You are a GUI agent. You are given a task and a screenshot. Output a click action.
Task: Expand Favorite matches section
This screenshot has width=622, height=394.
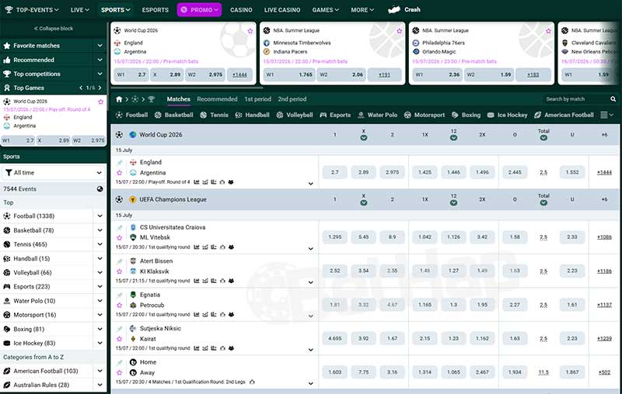100,46
